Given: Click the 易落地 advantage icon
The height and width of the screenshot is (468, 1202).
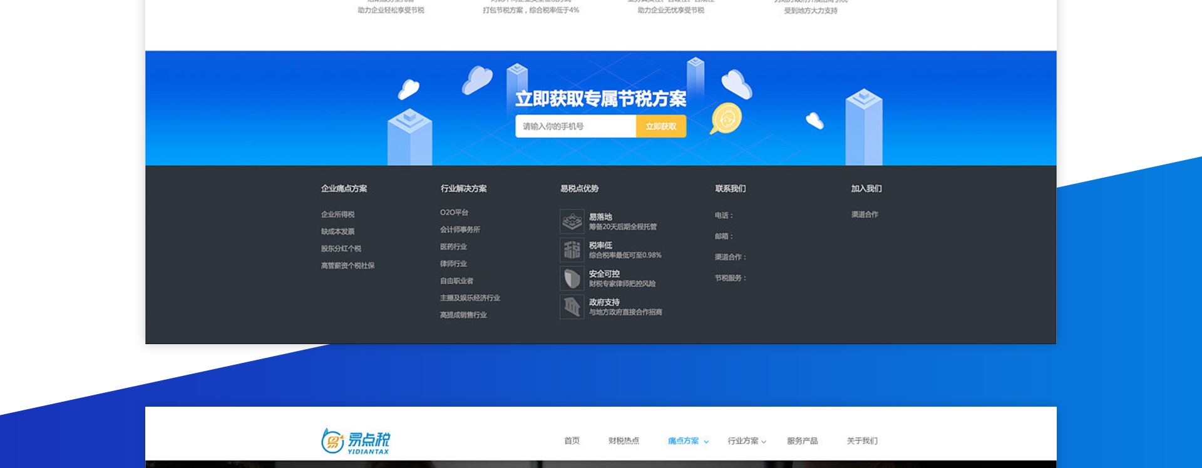Looking at the screenshot, I should 572,221.
